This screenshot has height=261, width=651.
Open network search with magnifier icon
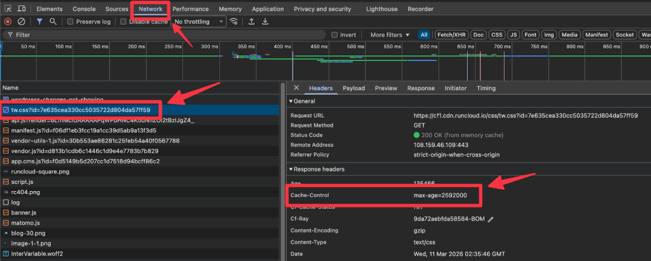tap(53, 22)
